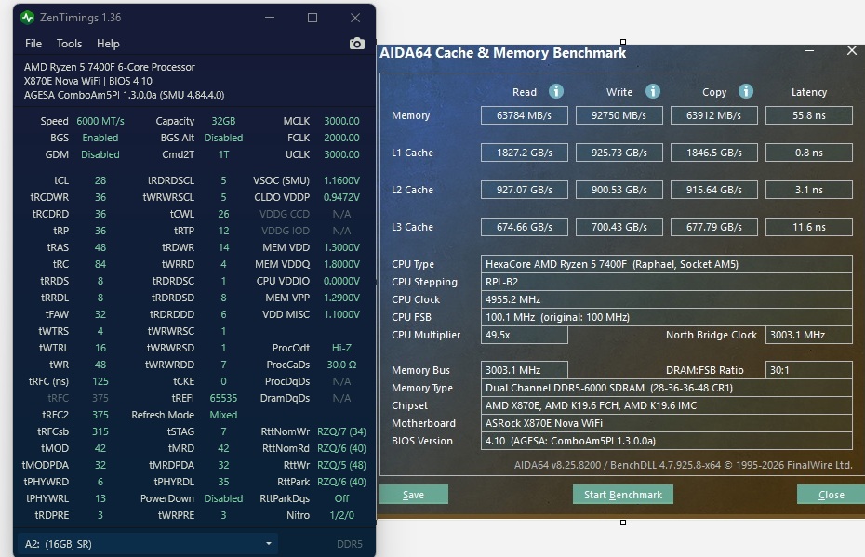Click Memory Bus field 3003.1 MHz
The image size is (865, 557).
click(524, 370)
